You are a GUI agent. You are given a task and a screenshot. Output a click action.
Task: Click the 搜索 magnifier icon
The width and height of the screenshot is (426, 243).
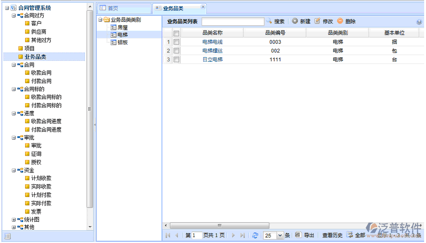pos(269,21)
